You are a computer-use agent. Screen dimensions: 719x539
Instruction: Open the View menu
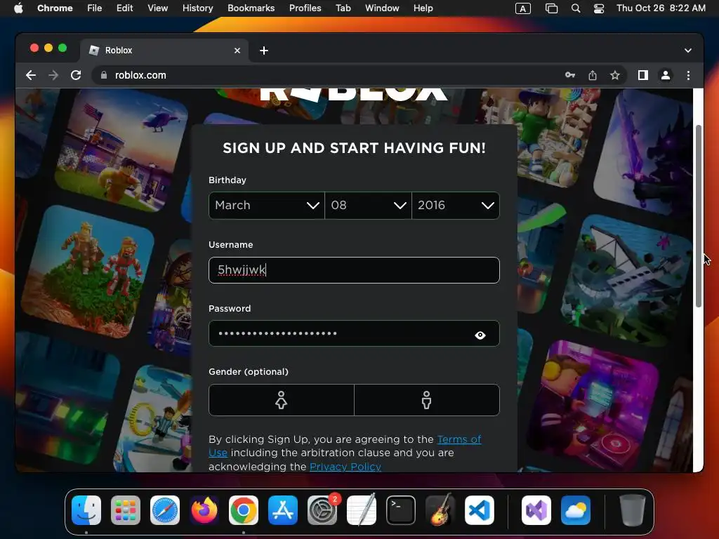click(158, 8)
